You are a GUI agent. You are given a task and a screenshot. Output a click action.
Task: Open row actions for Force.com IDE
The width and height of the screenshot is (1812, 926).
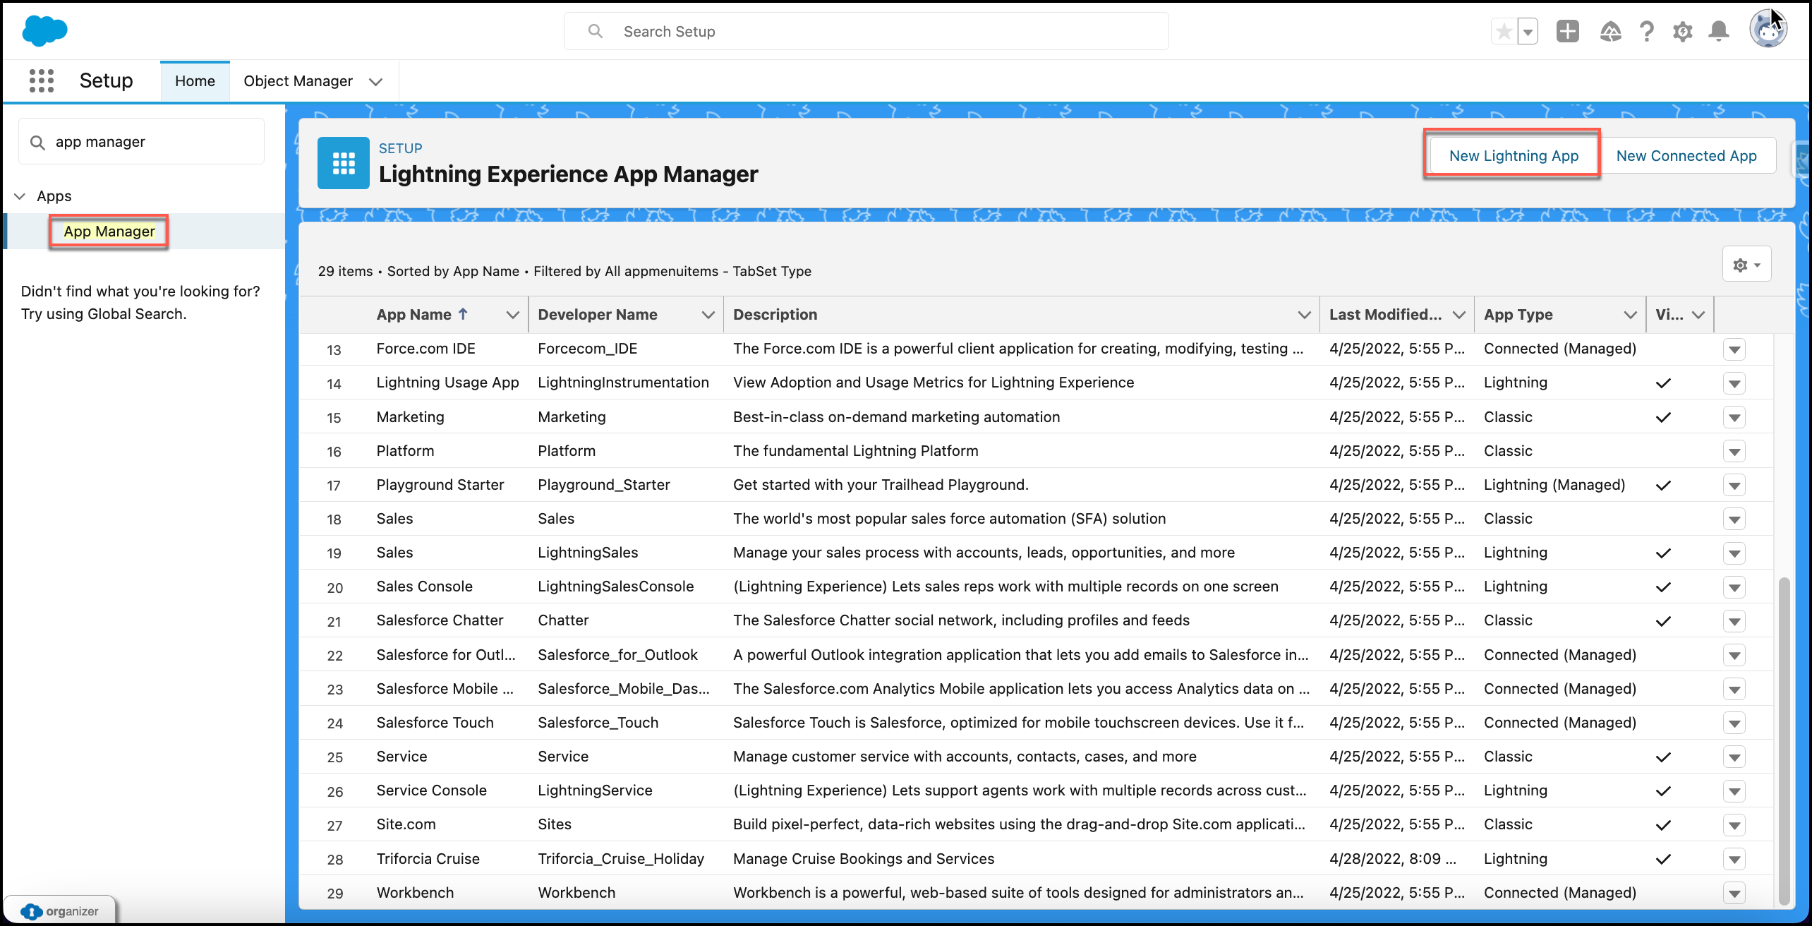pyautogui.click(x=1734, y=349)
